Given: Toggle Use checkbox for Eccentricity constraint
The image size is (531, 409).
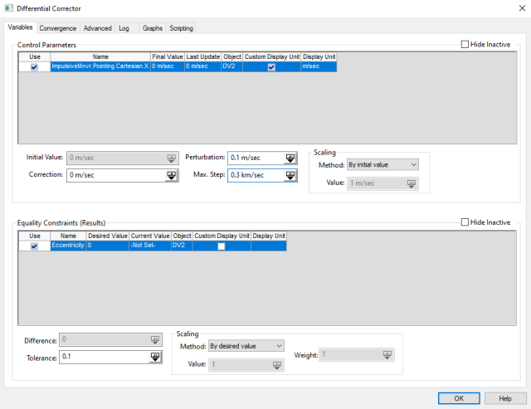Looking at the screenshot, I should click(x=34, y=246).
